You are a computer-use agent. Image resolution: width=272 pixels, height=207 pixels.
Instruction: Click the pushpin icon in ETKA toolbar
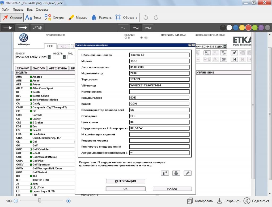point(234,53)
